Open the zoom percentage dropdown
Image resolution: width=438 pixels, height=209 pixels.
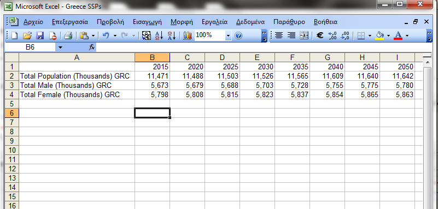pyautogui.click(x=228, y=35)
